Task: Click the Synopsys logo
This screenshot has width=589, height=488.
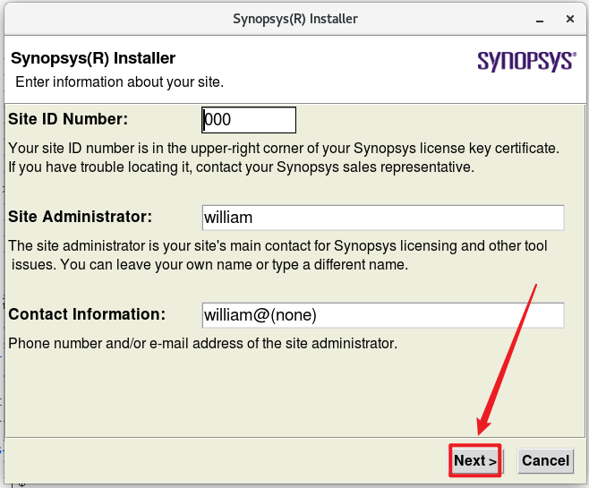Action: pyautogui.click(x=526, y=61)
